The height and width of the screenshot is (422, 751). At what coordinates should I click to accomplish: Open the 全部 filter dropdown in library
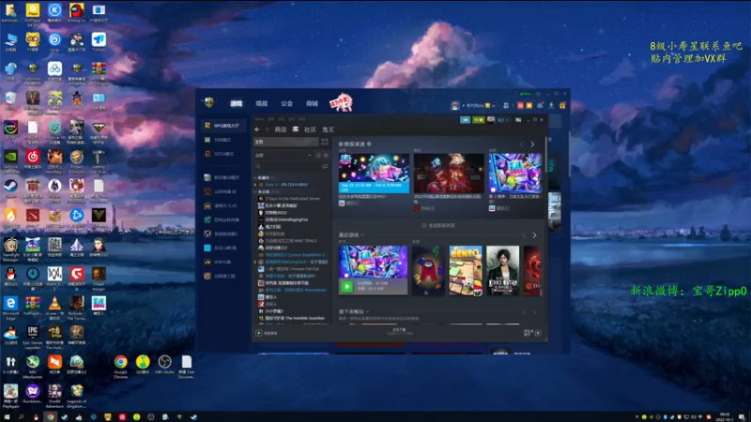pos(284,155)
